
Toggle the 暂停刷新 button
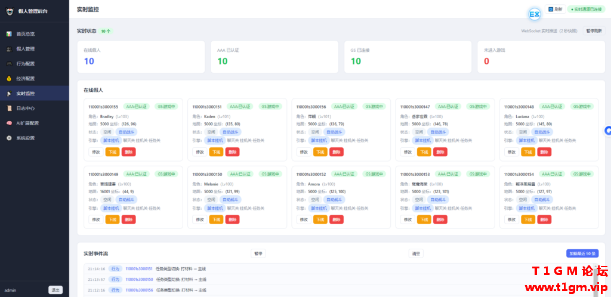point(594,31)
